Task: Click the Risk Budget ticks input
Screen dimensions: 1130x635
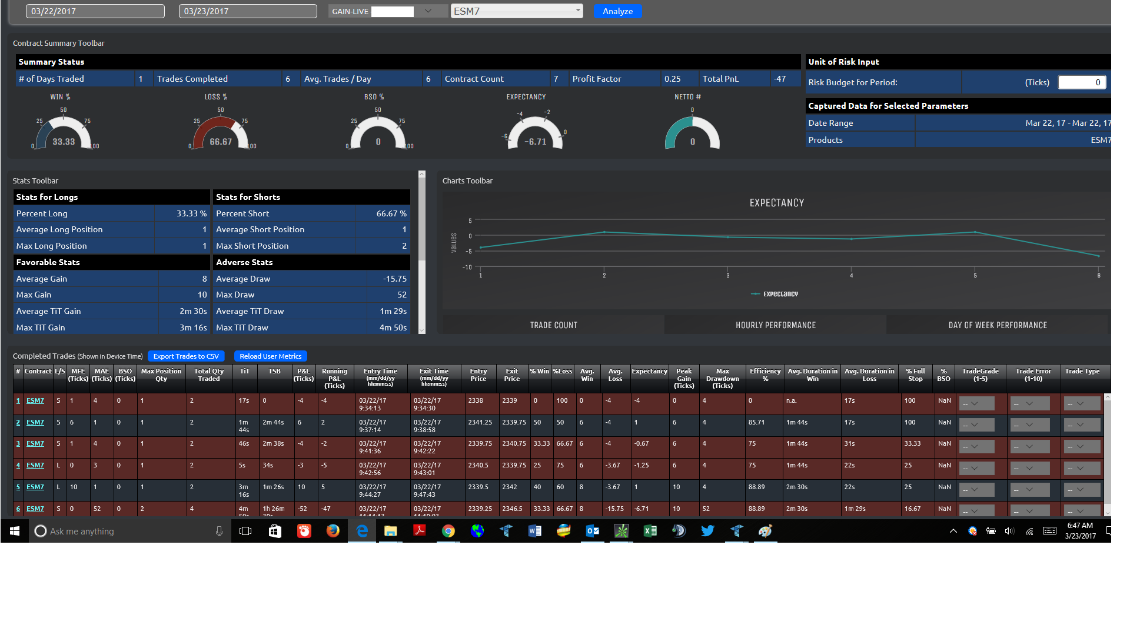Action: tap(1082, 82)
